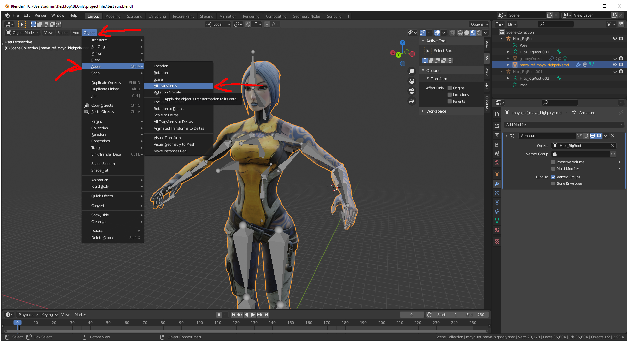
Task: Choose All Transforms in Apply submenu
Action: [x=179, y=86]
